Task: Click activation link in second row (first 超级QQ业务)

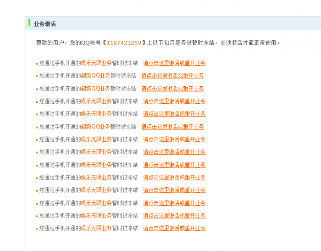Action: (172, 76)
